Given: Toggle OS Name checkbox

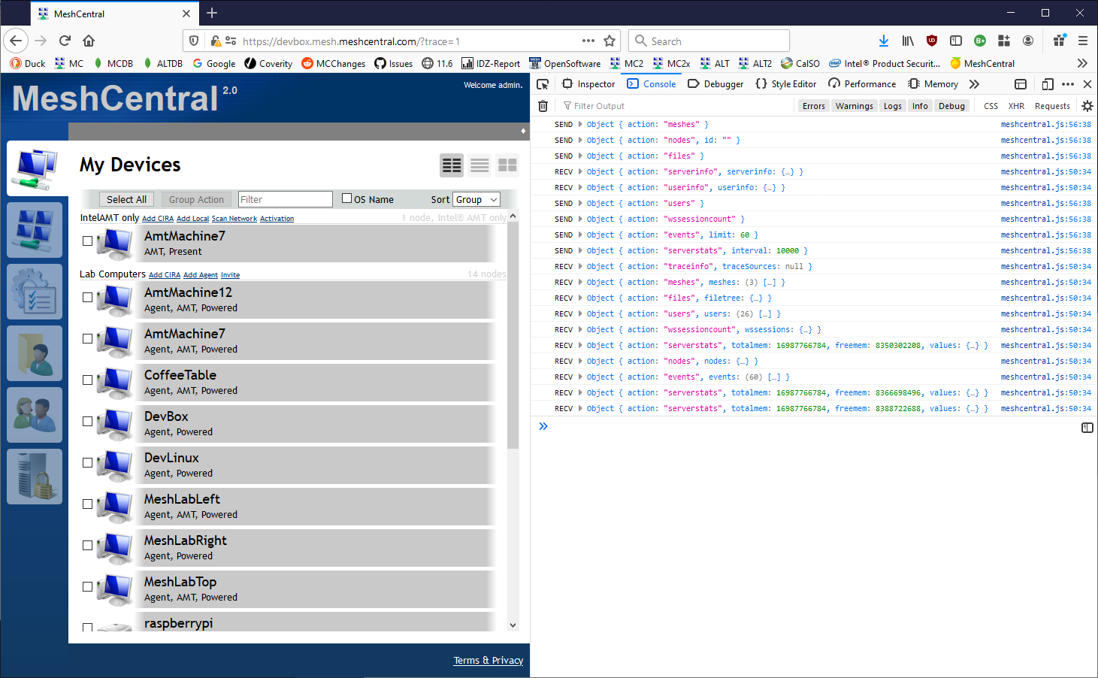Looking at the screenshot, I should click(x=346, y=198).
